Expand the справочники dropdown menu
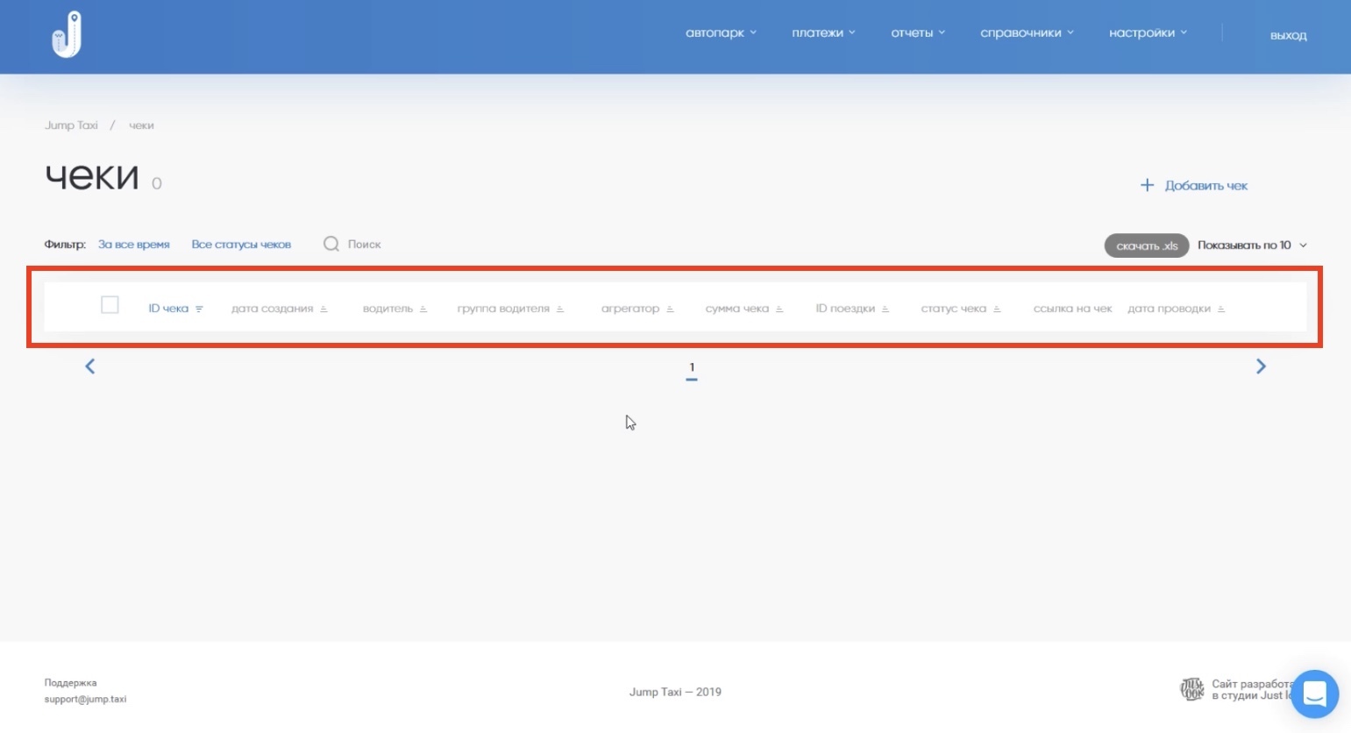Screen dimensions: 1351x733 [x=1026, y=33]
